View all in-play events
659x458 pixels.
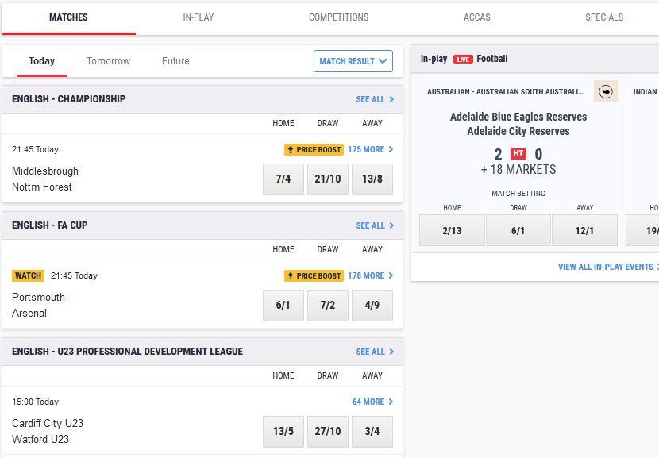pos(607,267)
